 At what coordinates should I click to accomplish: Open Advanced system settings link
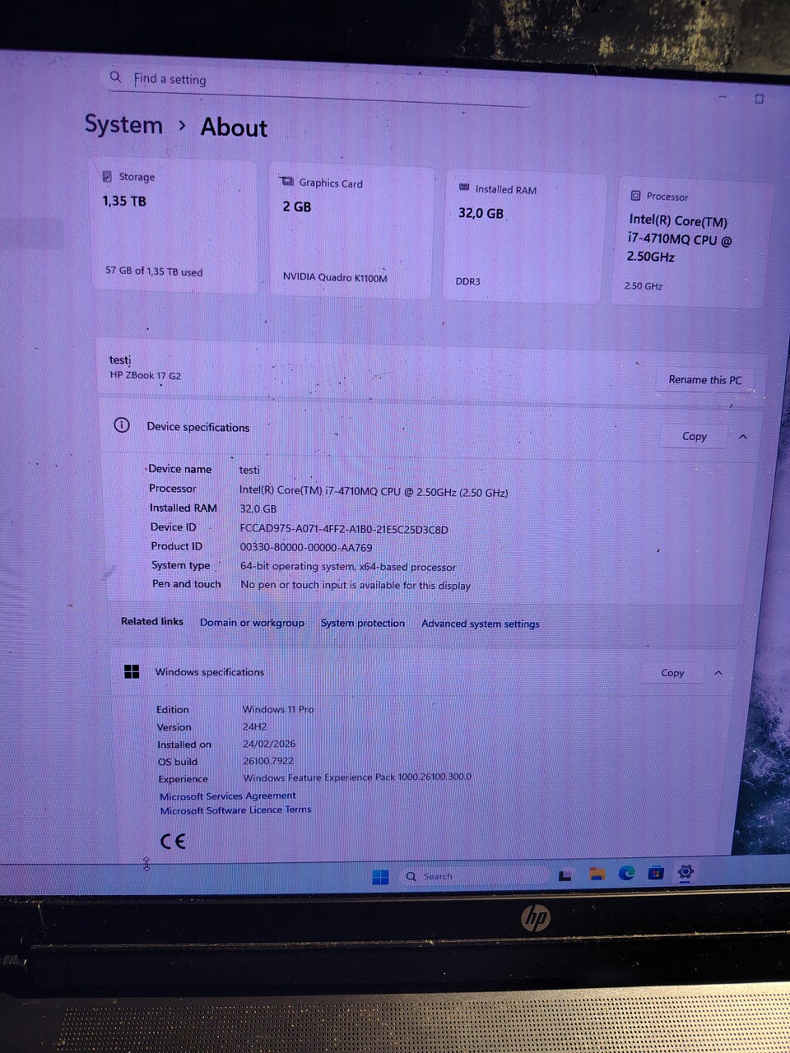click(481, 624)
